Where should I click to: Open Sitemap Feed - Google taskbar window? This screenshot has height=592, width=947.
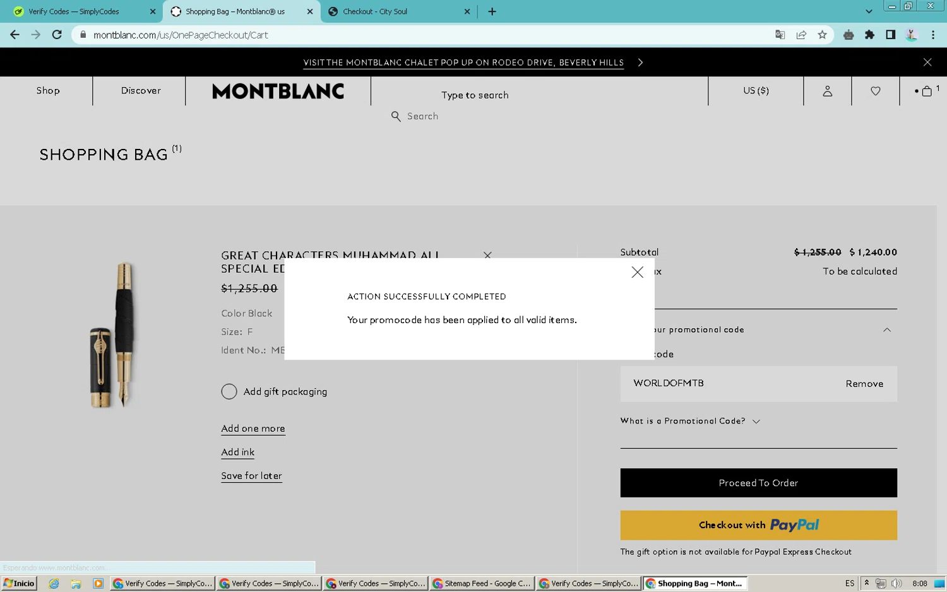482,583
